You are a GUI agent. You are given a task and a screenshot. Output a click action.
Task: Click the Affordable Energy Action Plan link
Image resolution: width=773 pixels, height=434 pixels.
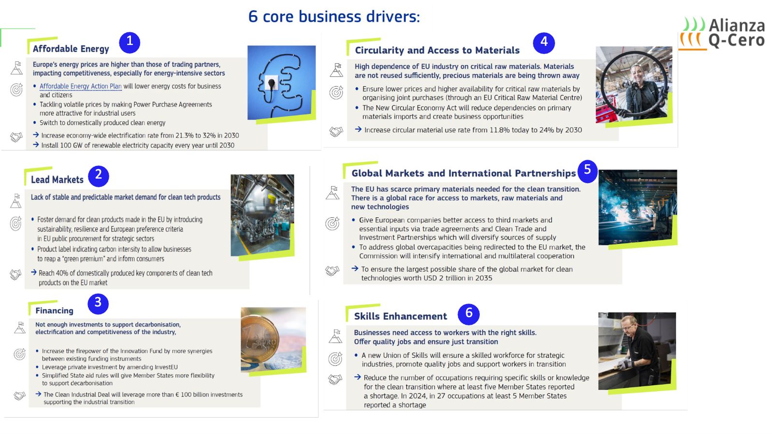pyautogui.click(x=80, y=86)
